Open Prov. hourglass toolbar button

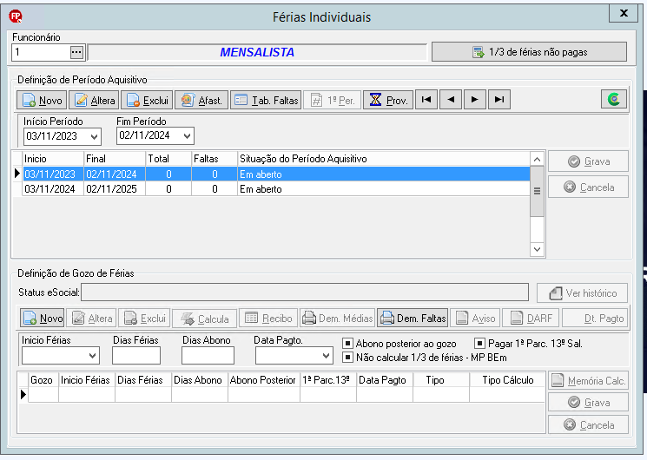coord(388,100)
